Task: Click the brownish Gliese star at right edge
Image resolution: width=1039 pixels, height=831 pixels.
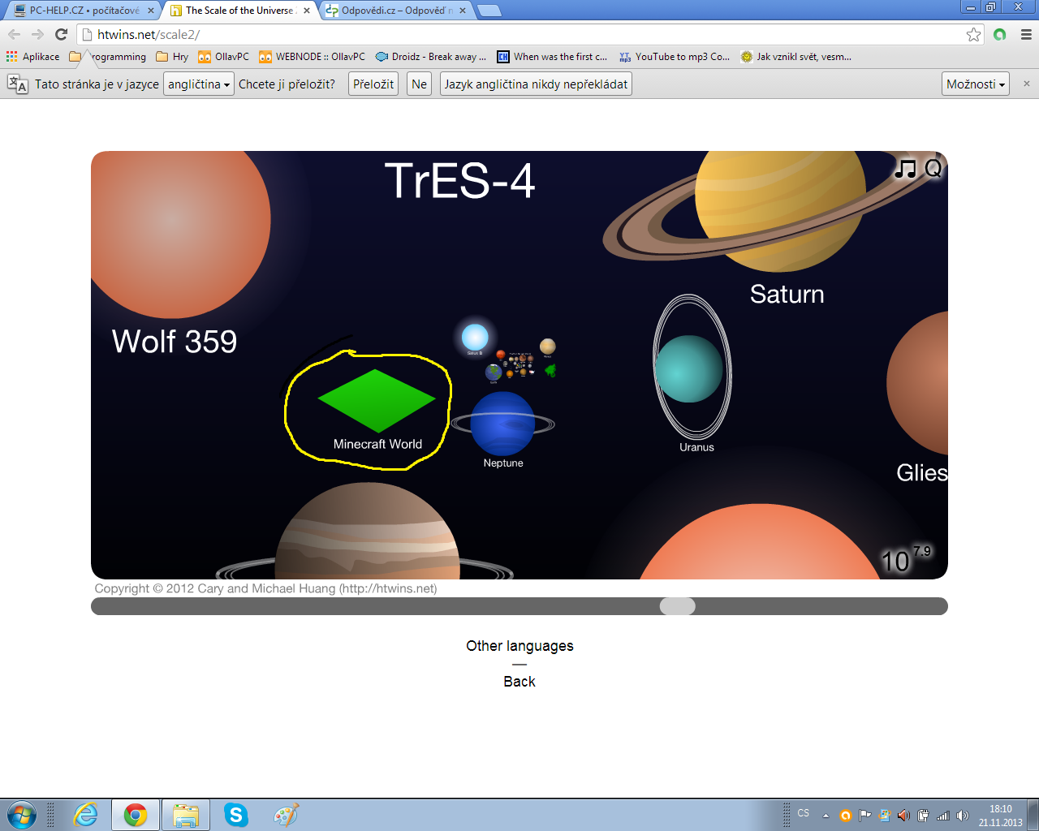Action: tap(919, 383)
